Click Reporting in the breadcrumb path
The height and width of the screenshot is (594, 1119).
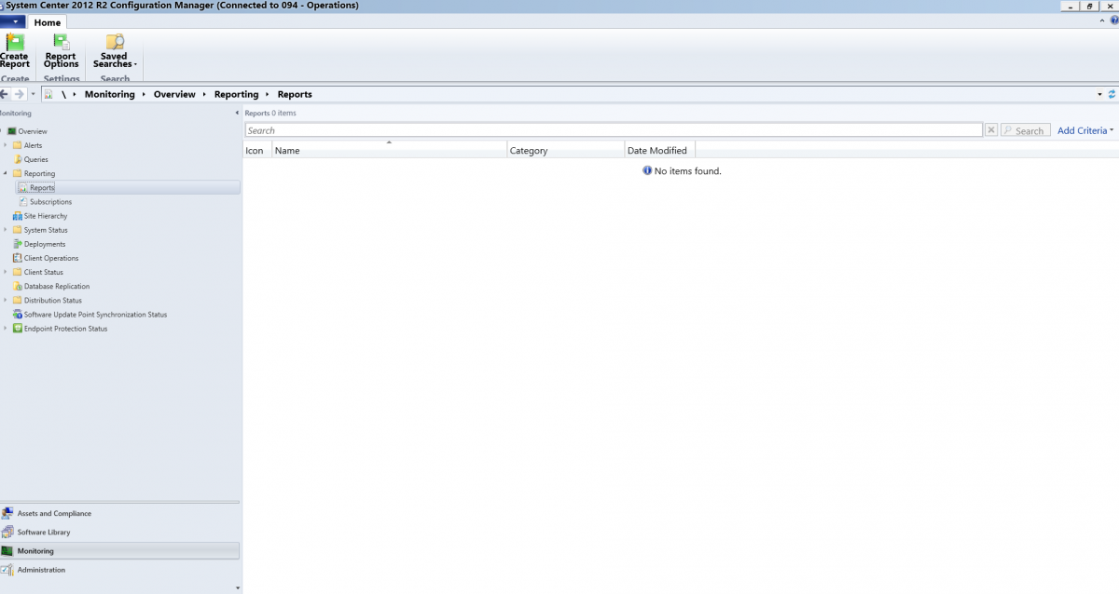click(x=236, y=94)
